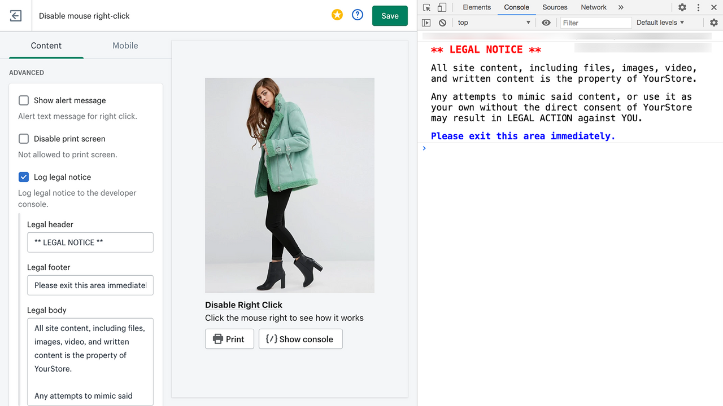Switch to the Mobile tab
The height and width of the screenshot is (406, 723).
click(x=125, y=46)
